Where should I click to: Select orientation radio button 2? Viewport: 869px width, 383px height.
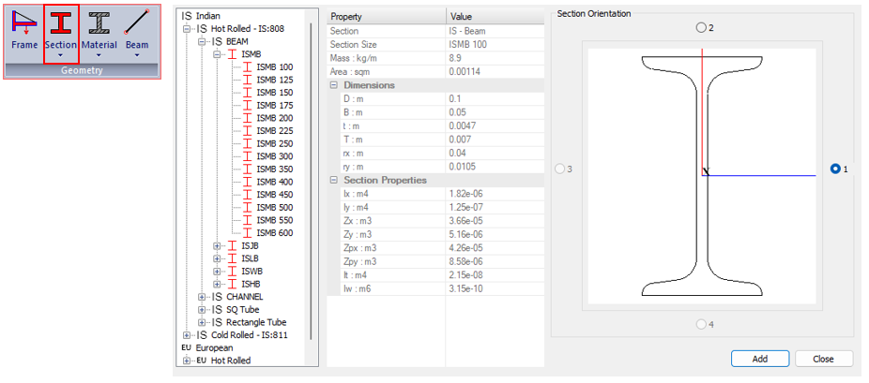coord(701,28)
